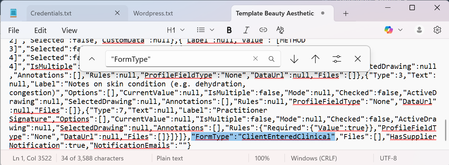Click the Copilot icon
Viewport: 449px width, 165px height.
pos(389,30)
